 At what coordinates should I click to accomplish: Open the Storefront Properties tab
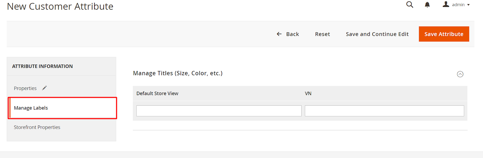[37, 127]
